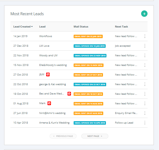Click the green add lead plus button
159x150 pixels.
pyautogui.click(x=144, y=14)
